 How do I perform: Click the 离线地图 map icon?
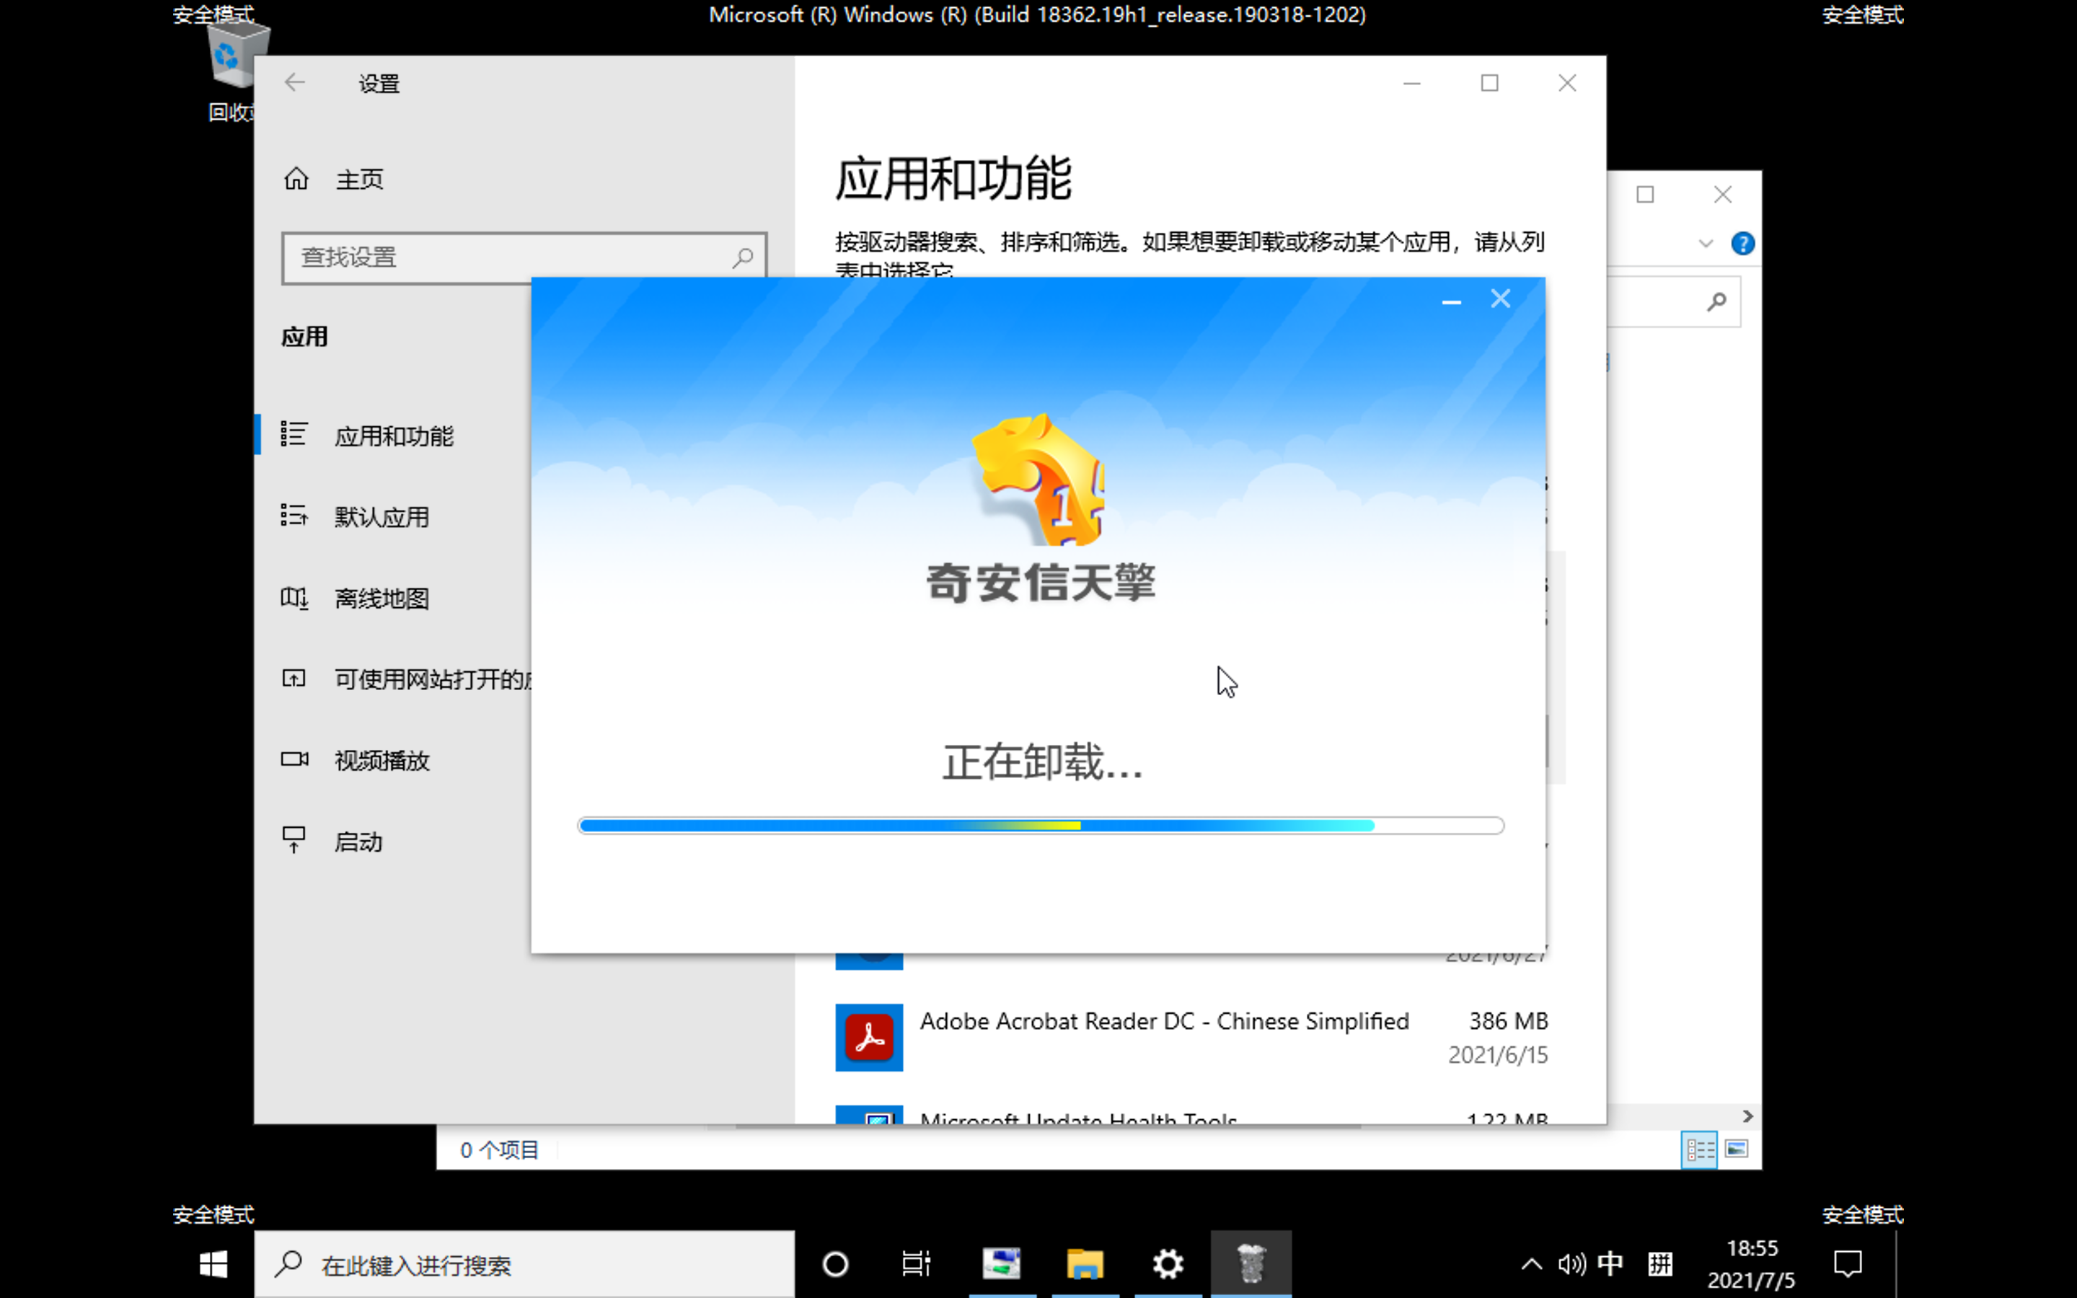(294, 598)
